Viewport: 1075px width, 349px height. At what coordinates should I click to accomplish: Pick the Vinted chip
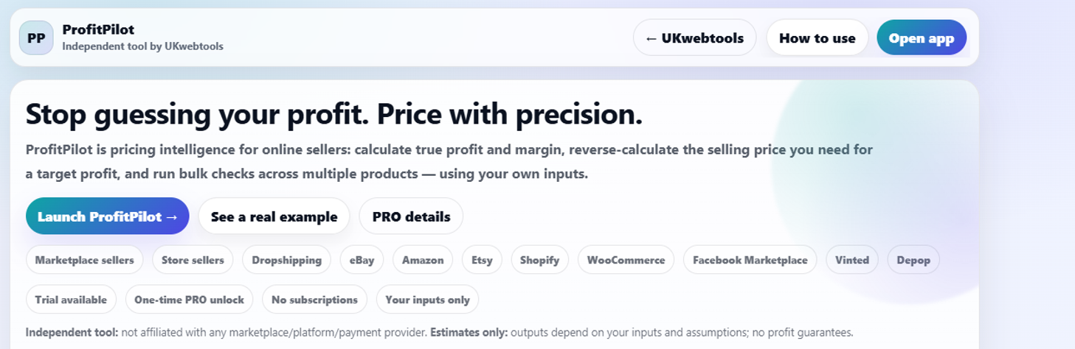tap(852, 260)
